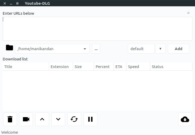Screen dimensions: 195x135
Task: Play video using the camera icon
Action: (26, 119)
